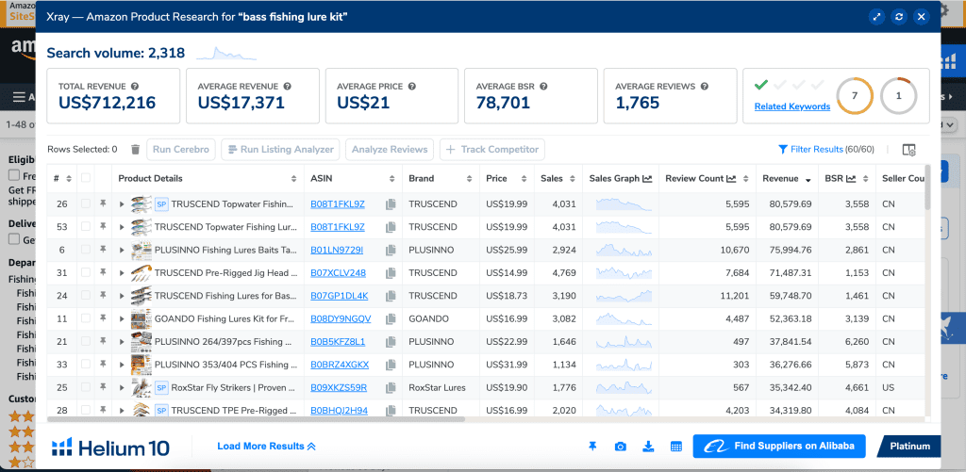The width and height of the screenshot is (966, 472).
Task: Click the Average Price help icon
Action: [411, 87]
